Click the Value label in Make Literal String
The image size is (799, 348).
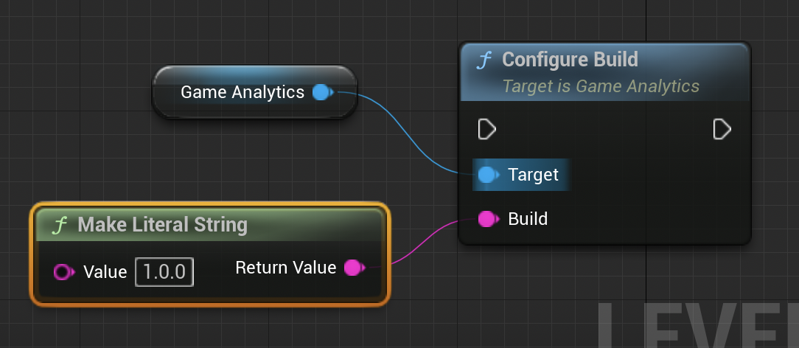point(105,272)
